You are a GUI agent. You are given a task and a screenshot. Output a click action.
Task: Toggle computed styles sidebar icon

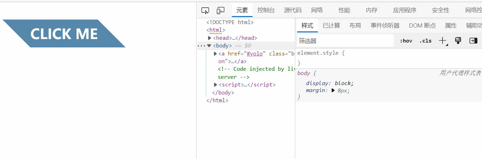point(473,41)
